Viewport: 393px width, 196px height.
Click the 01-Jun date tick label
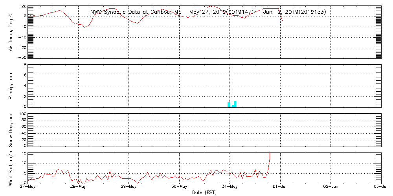280,187
